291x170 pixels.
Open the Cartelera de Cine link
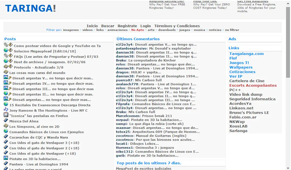[x=247, y=81]
